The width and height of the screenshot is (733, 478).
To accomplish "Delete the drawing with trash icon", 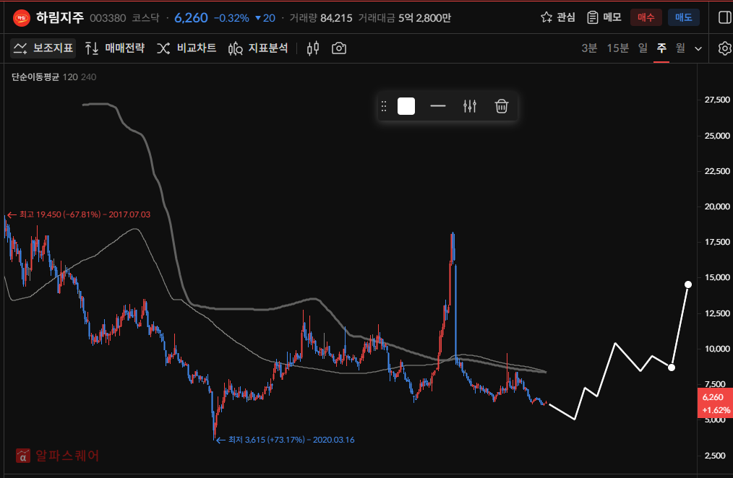I will tap(502, 106).
